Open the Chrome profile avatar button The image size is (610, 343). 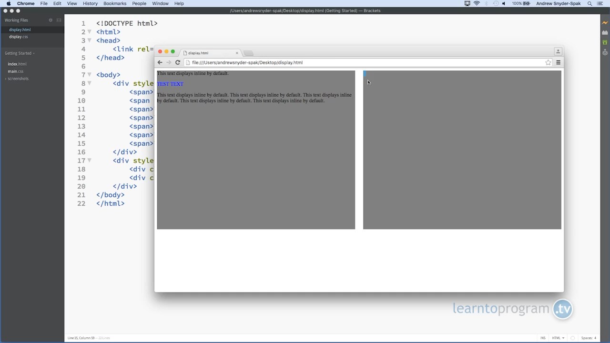click(558, 51)
